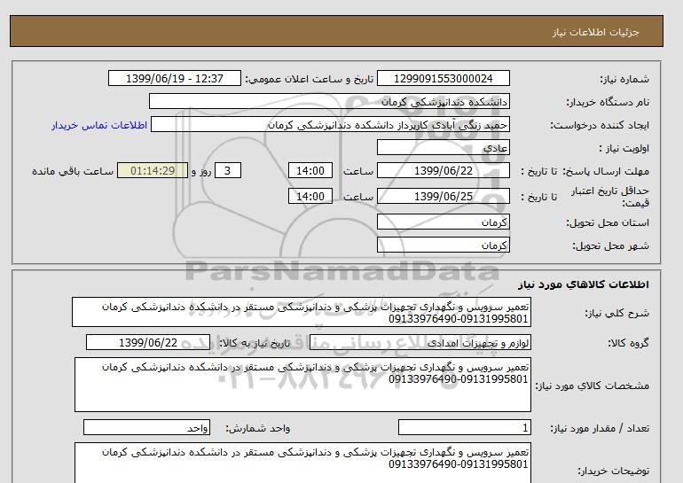
Task: Click the header title جزئیات اطلاعات نیاز
Action: [595, 32]
